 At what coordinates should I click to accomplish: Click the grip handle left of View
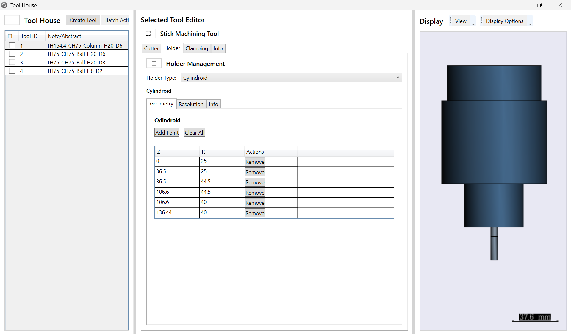coord(451,21)
